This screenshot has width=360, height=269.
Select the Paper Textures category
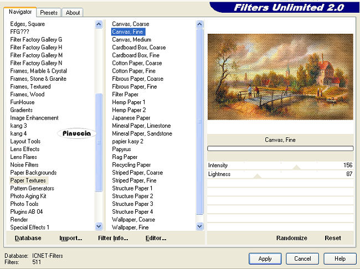(28, 180)
